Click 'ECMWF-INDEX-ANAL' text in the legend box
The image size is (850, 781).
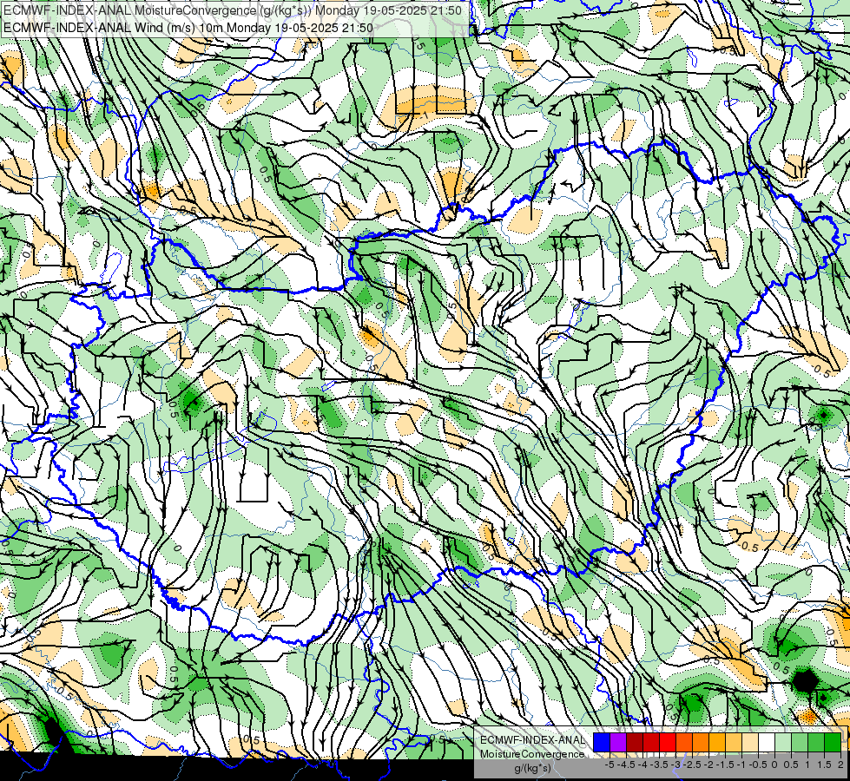coord(532,740)
